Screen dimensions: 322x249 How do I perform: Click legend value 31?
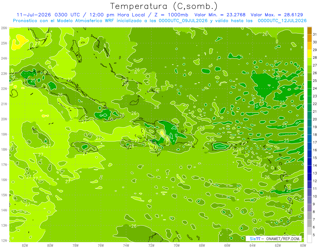(x=315, y=34)
